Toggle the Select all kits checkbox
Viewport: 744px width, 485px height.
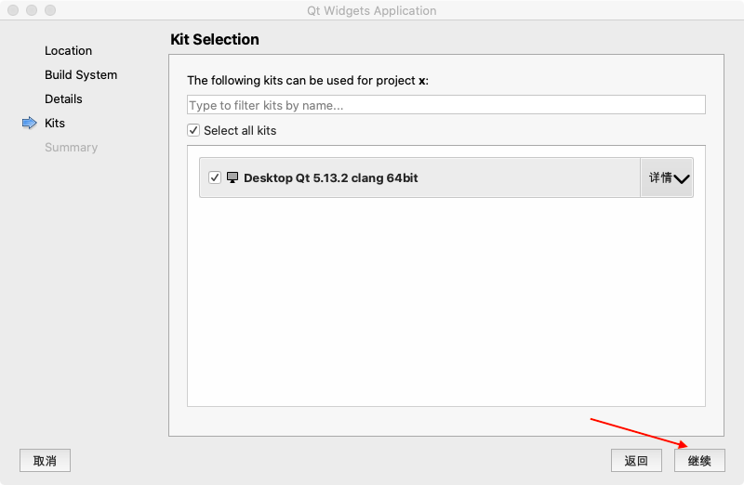(x=193, y=130)
